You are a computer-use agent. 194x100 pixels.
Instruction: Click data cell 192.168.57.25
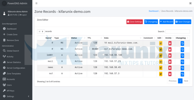pyautogui.click(x=112, y=61)
